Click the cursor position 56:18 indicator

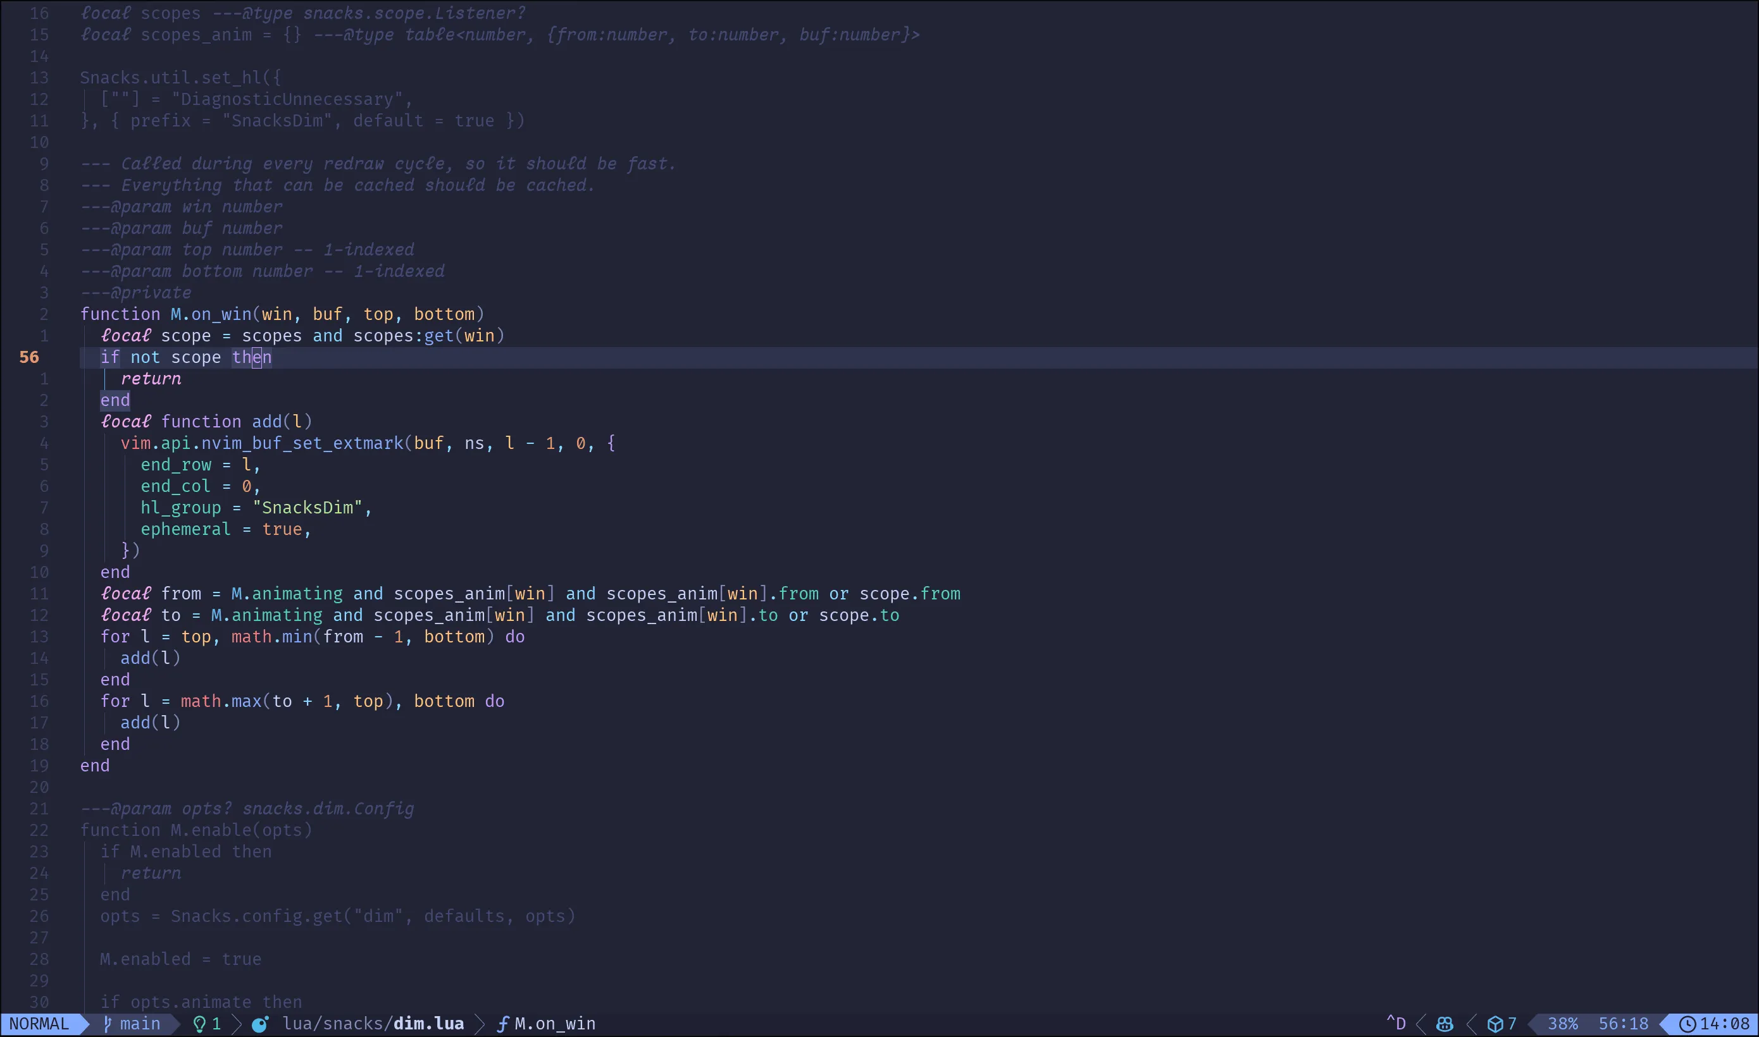coord(1624,1024)
